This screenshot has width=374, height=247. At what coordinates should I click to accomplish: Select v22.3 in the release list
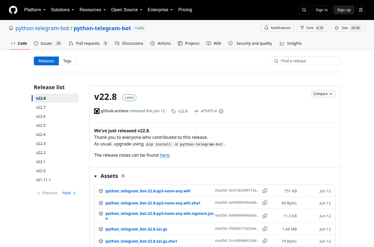[56, 144]
